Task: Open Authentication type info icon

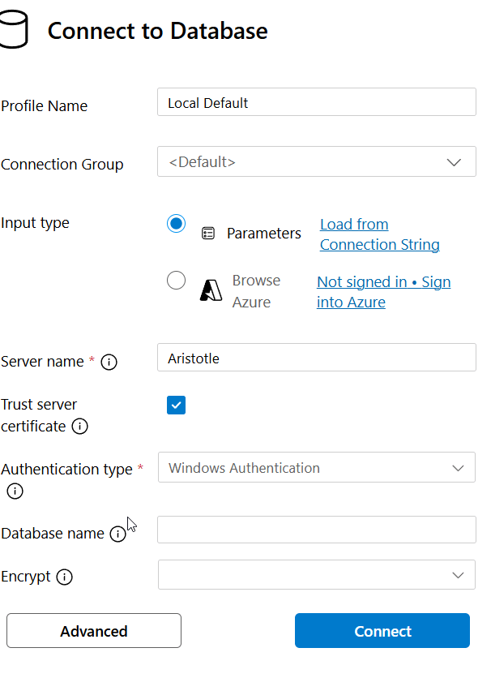Action: [x=15, y=491]
